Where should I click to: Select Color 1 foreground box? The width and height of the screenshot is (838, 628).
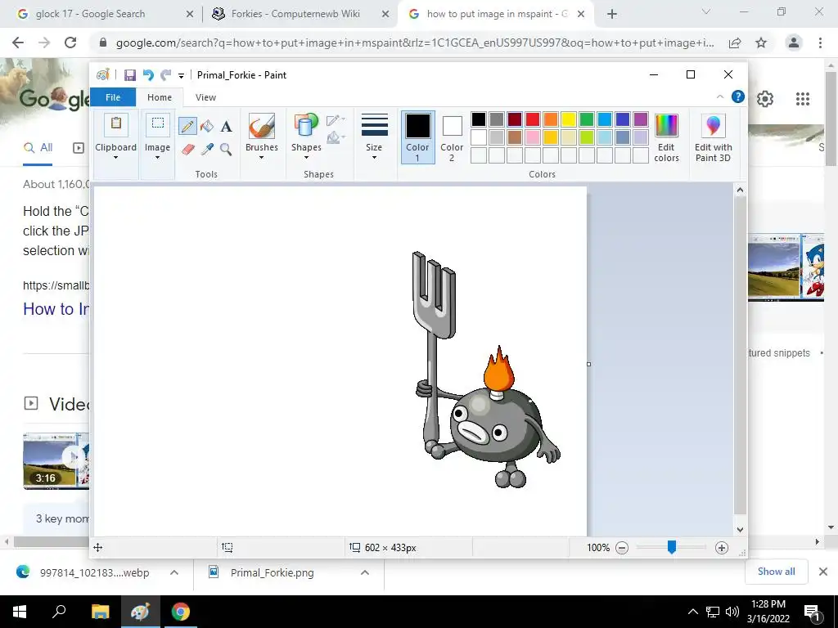(417, 137)
